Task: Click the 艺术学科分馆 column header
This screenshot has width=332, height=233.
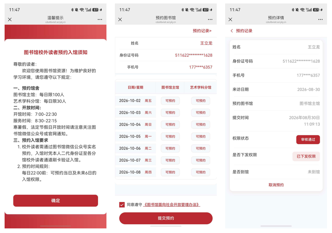Action: pyautogui.click(x=201, y=87)
